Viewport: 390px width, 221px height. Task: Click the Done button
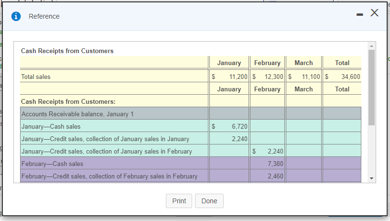(209, 201)
